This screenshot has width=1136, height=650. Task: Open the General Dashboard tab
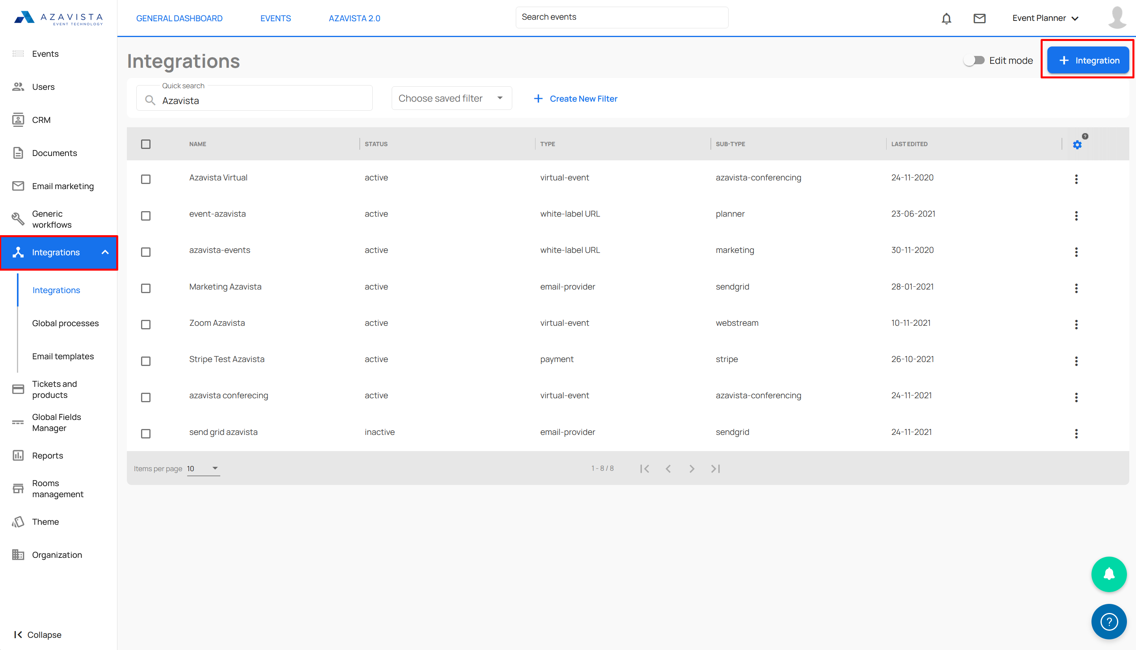[x=179, y=18]
